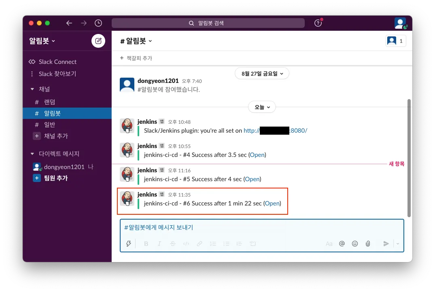
Task: Compose a new message with pencil icon
Action: coord(98,41)
